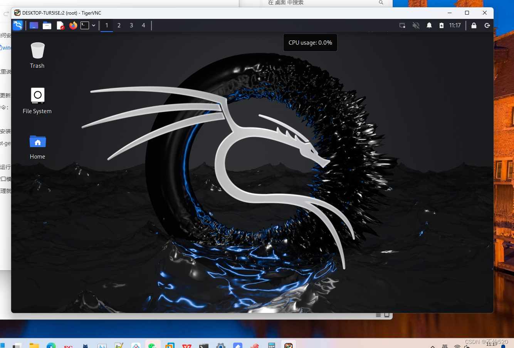Open the Settings gear in Windows taskbar
The height and width of the screenshot is (348, 514).
pyautogui.click(x=221, y=345)
